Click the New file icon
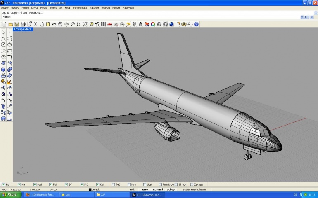 click(x=4, y=24)
